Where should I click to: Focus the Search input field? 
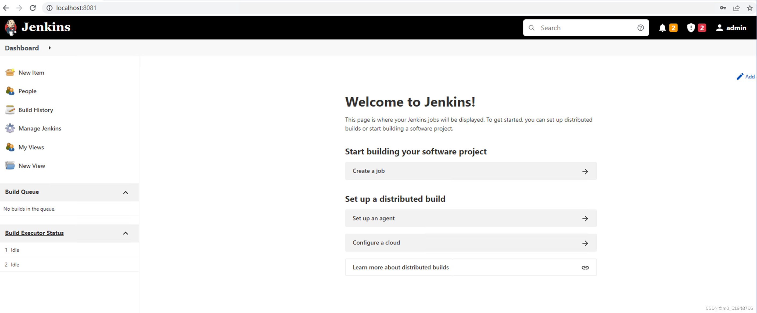586,28
